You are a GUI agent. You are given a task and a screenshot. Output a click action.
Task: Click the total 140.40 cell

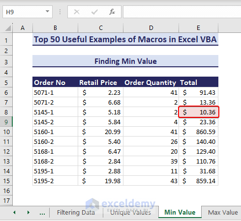pos(199,141)
